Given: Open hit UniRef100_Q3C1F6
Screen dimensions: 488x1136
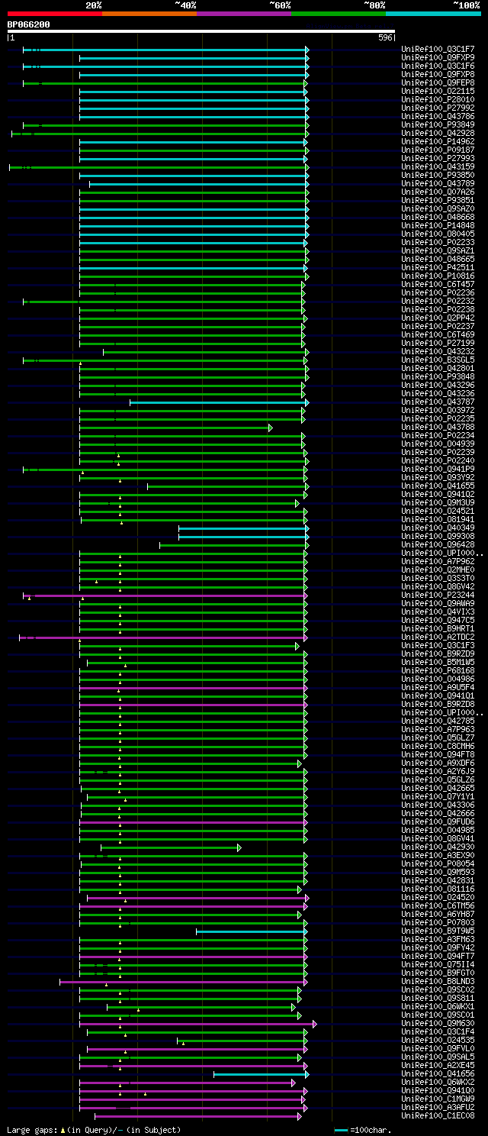Looking at the screenshot, I should coord(438,66).
